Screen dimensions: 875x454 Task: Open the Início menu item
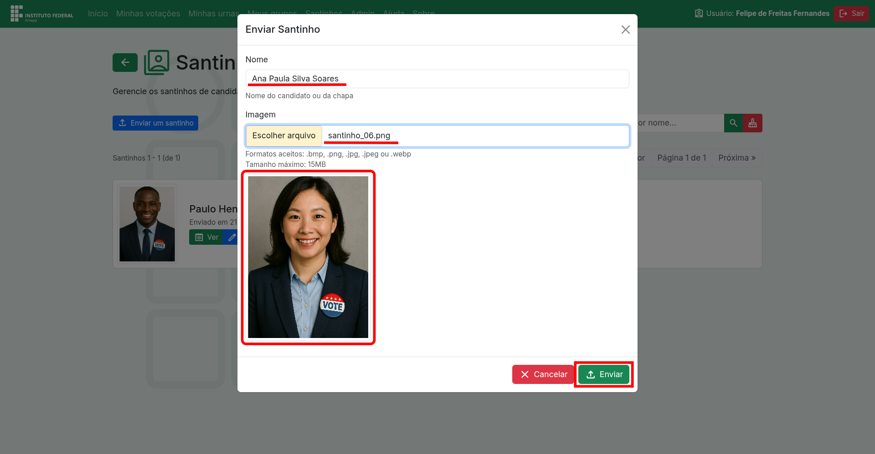point(98,14)
